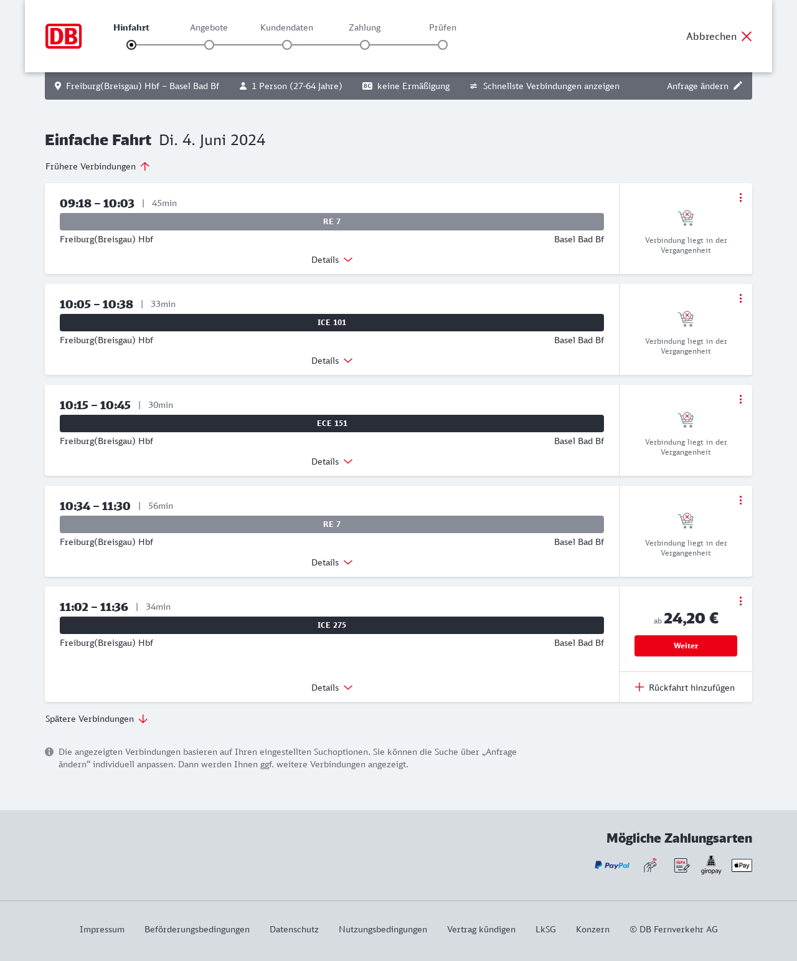Screen dimensions: 797x961
Task: Open three-dot menu for ECE 151 connection
Action: tap(740, 399)
